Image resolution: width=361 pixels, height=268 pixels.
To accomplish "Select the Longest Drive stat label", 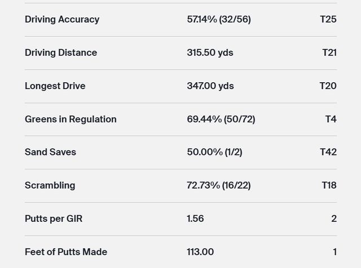I will (x=55, y=86).
